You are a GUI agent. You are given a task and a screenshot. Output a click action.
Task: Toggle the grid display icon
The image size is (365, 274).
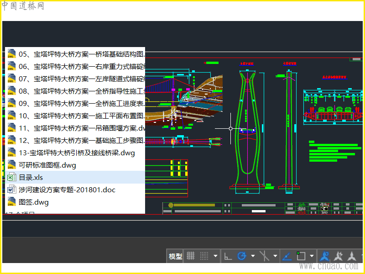tap(191, 256)
